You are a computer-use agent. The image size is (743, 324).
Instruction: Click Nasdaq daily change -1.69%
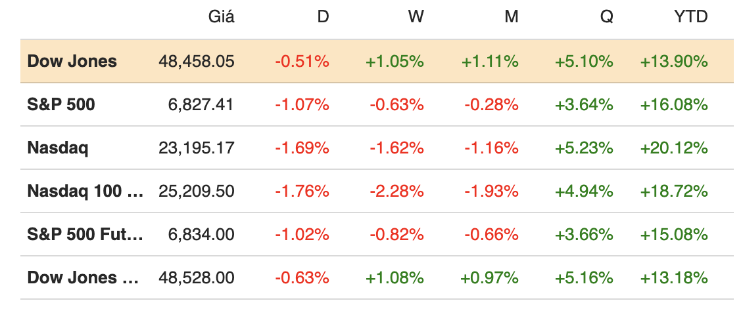coord(302,148)
